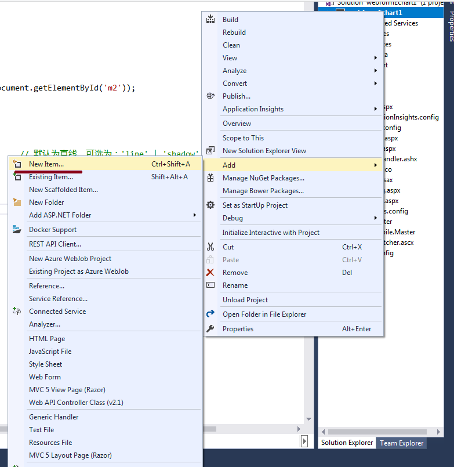
Task: Click the Set as StartUp Project gear icon
Action: coord(211,205)
